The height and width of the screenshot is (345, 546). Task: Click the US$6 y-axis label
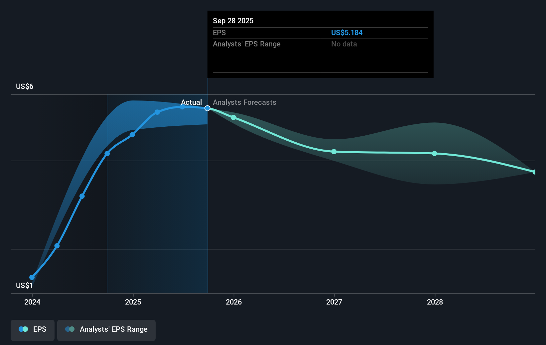[x=25, y=87]
